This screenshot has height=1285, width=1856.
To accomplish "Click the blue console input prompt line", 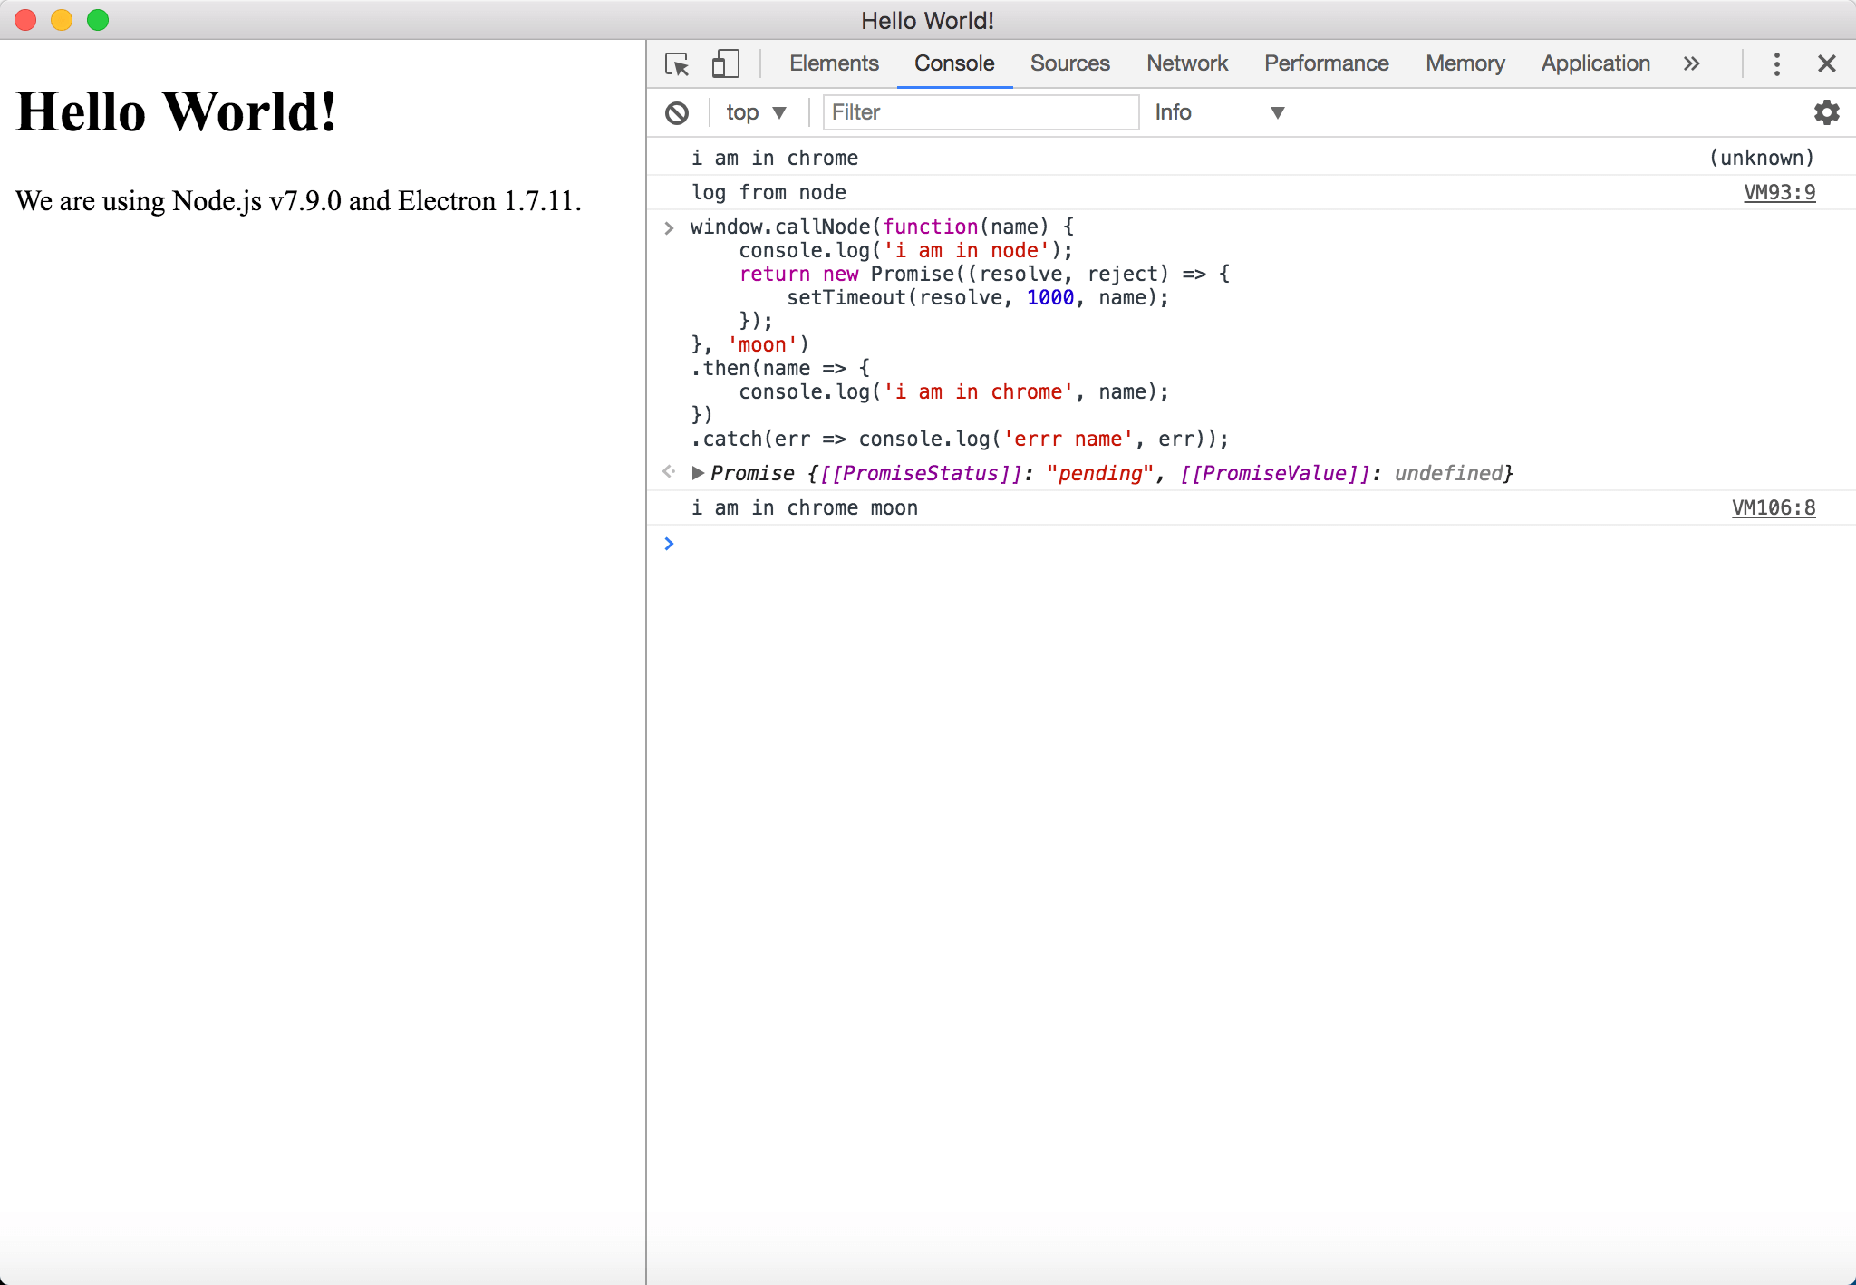I will (1251, 544).
